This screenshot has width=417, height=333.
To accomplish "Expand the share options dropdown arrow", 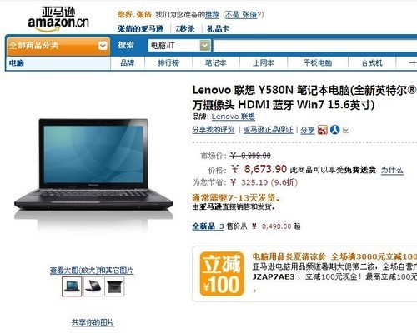I will click(346, 130).
